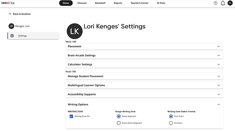The width and height of the screenshot is (235, 131).
Task: Open the Discover tab
Action: pos(82,3)
